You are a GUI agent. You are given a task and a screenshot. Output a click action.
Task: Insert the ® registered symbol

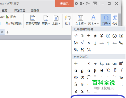pyautogui.click(x=82, y=77)
